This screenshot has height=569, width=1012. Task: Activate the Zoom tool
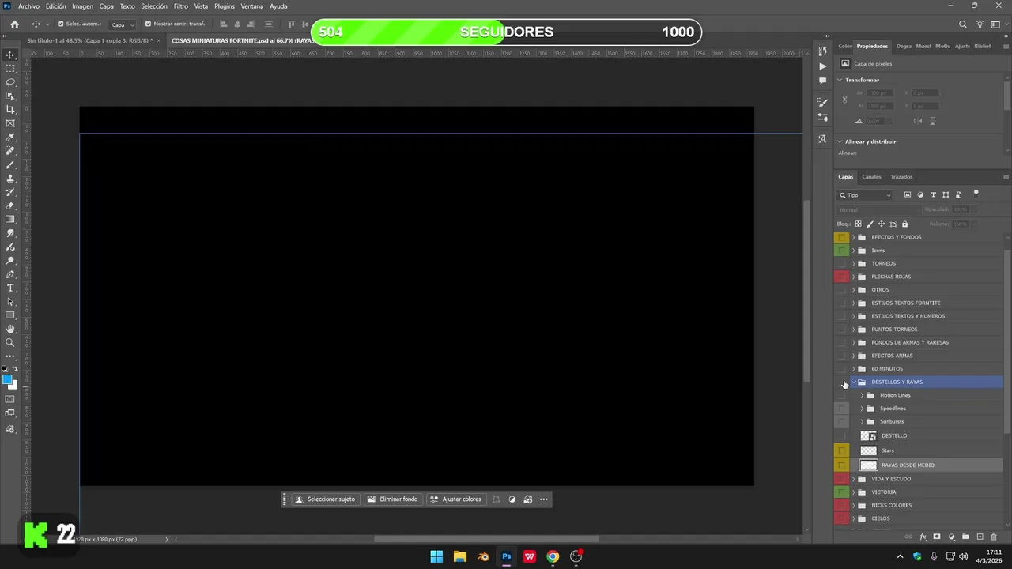click(10, 343)
